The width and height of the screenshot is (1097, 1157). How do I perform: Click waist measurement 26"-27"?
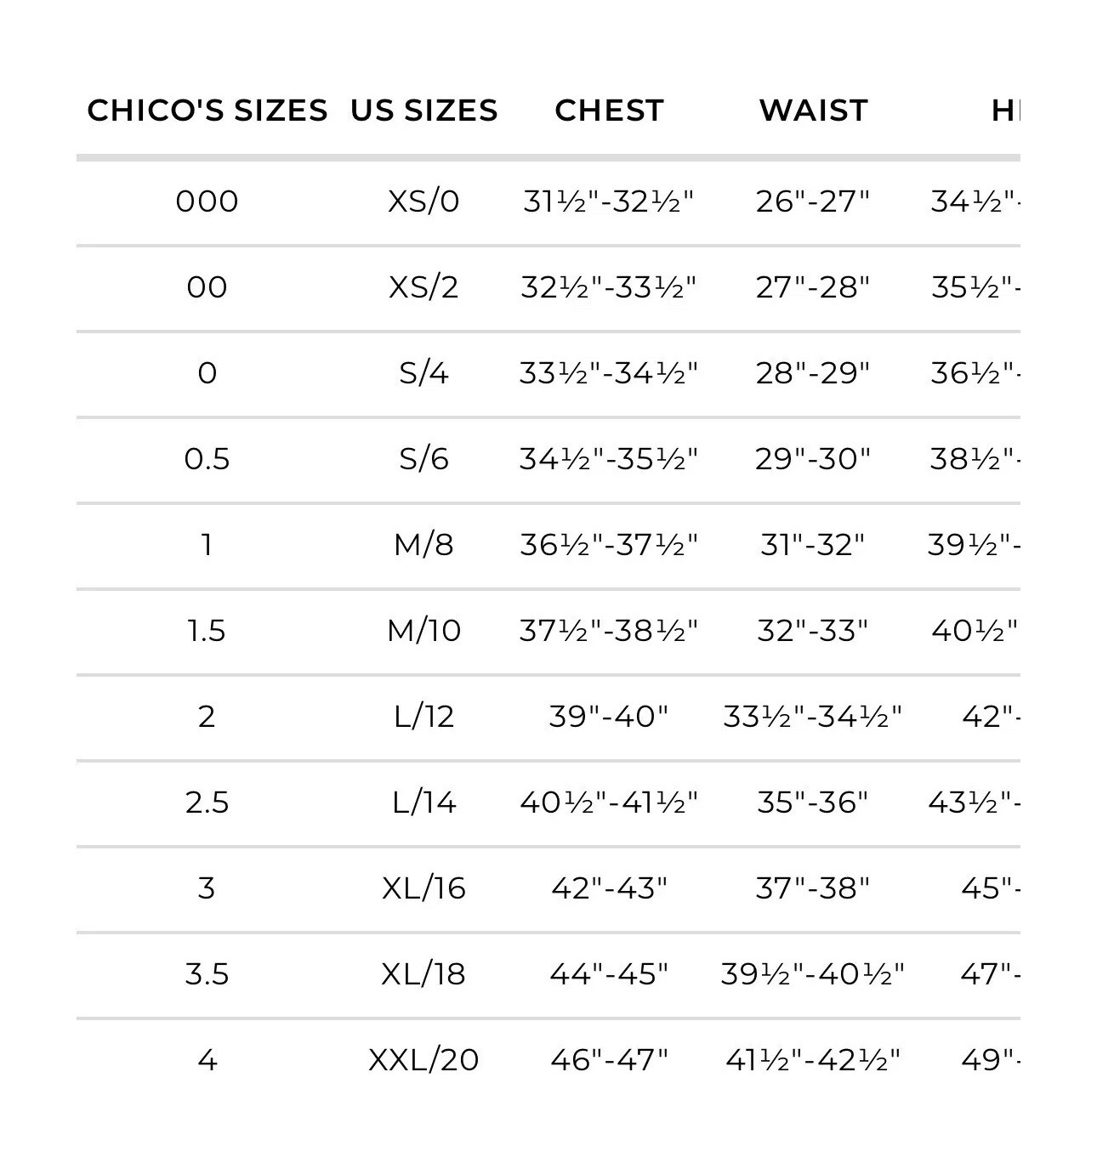coord(813,201)
